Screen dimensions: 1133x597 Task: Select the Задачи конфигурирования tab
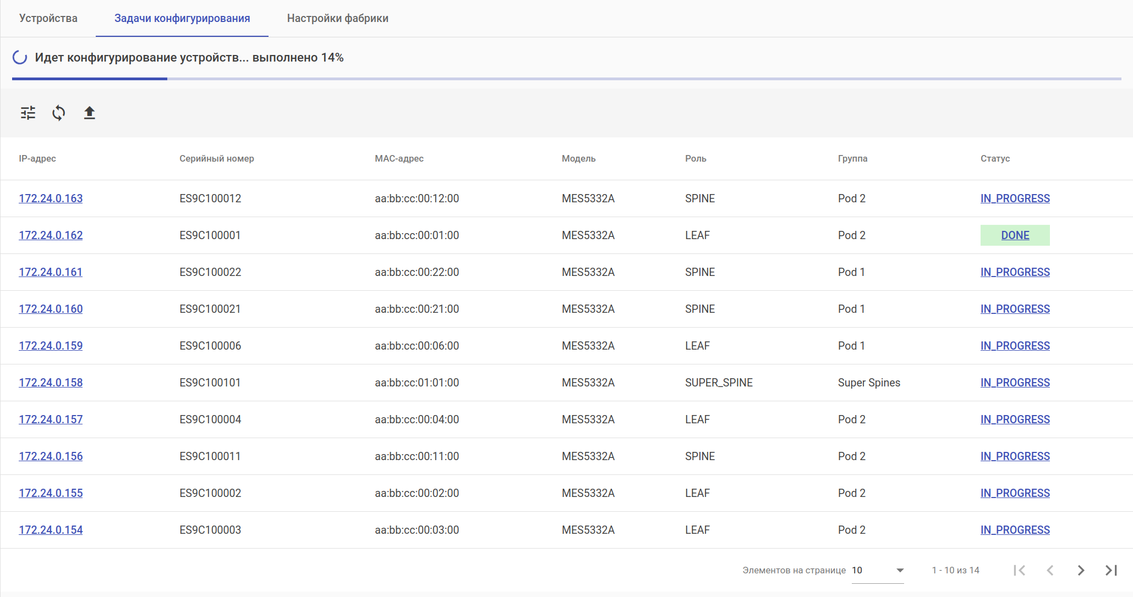tap(182, 18)
